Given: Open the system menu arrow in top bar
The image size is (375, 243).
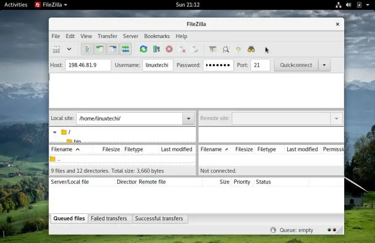Looking at the screenshot, I should (x=368, y=5).
